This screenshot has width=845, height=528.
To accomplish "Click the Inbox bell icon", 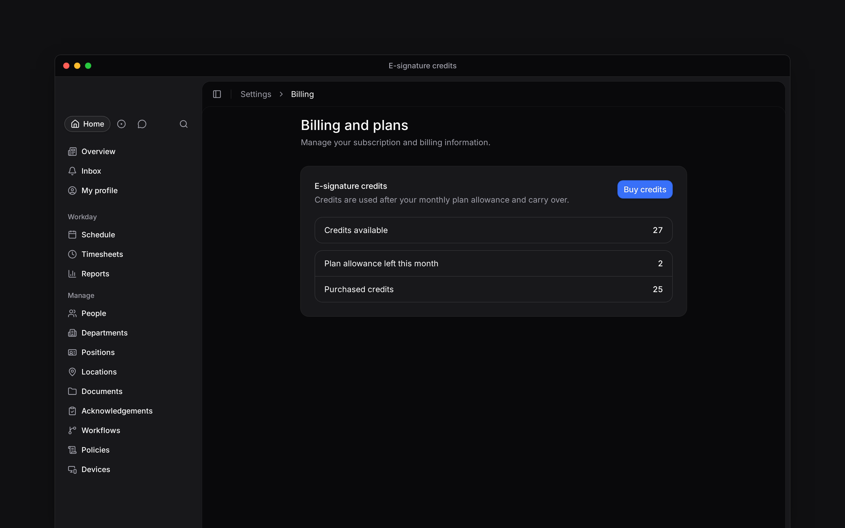I will coord(72,171).
